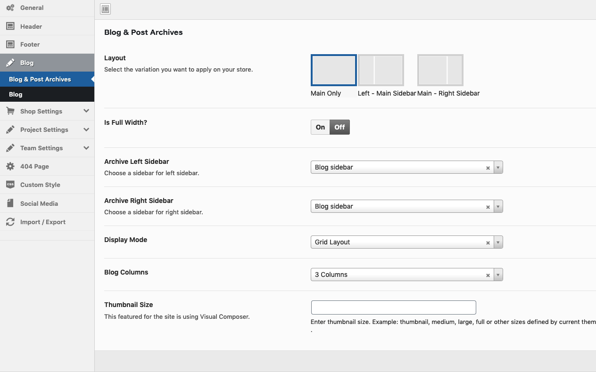Screen dimensions: 596x372
Task: Clear the Archive Right Sidebar selection
Action: [x=488, y=207]
